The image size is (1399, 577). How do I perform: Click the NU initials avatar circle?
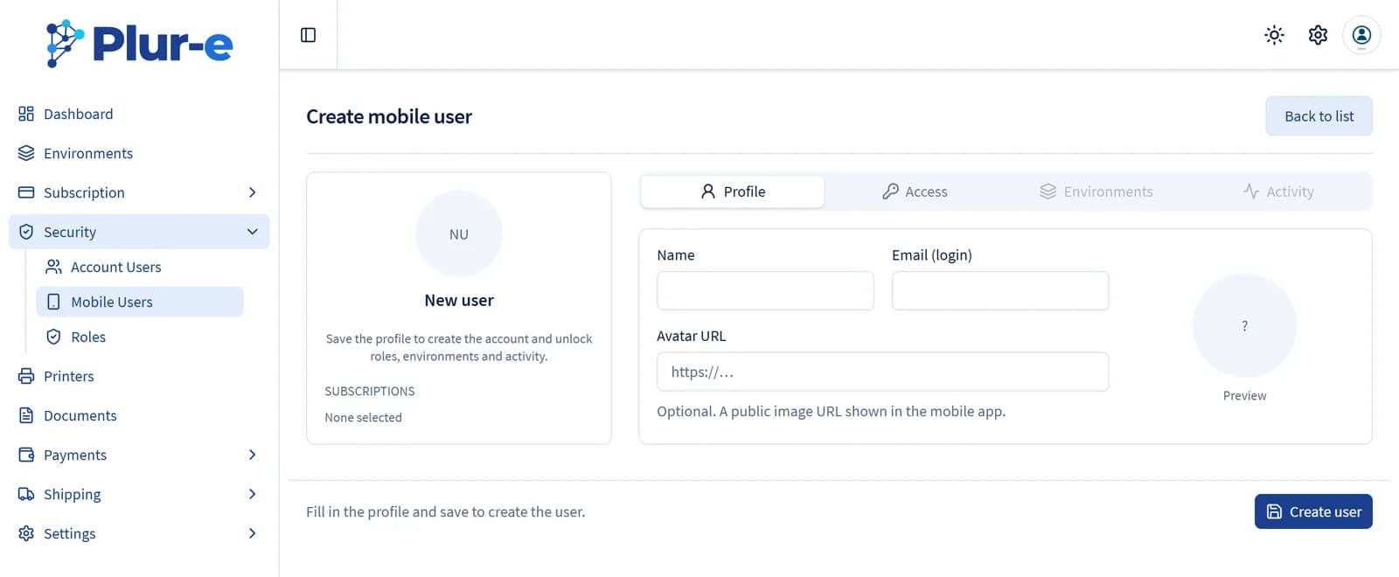click(x=459, y=234)
